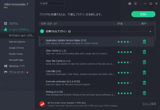Click the 操作 column header
This screenshot has height=110, width=160.
(x=144, y=24)
